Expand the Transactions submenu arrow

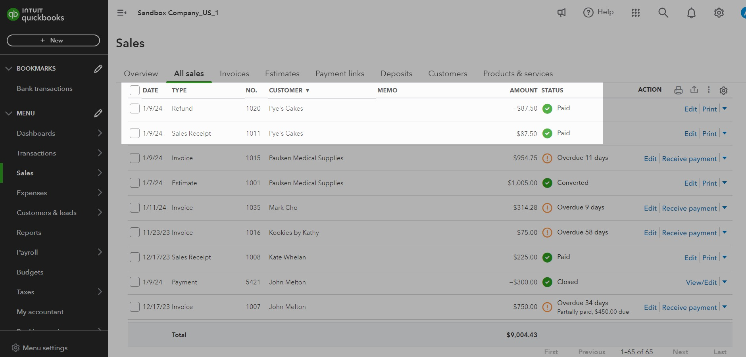tap(100, 153)
